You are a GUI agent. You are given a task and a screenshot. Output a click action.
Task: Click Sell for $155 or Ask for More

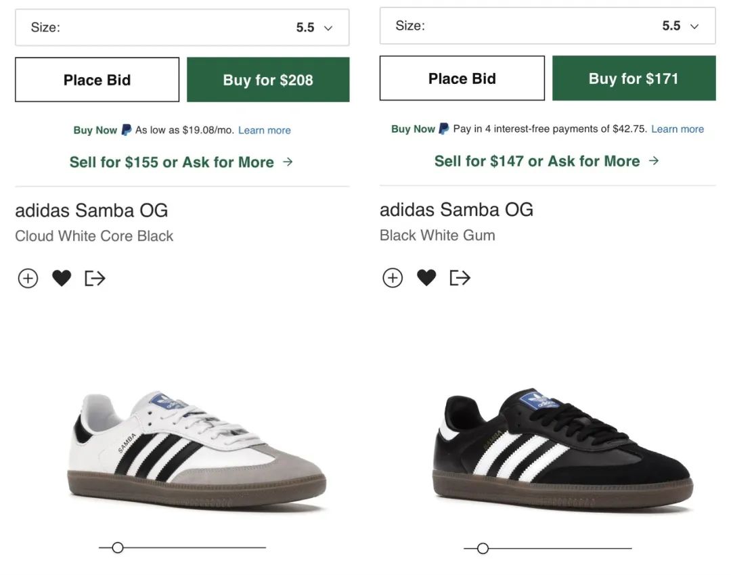pos(181,162)
